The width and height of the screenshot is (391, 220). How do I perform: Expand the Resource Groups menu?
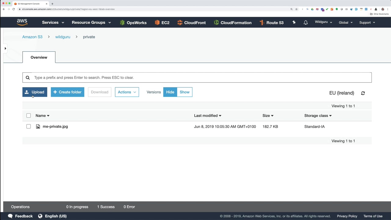pos(91,23)
